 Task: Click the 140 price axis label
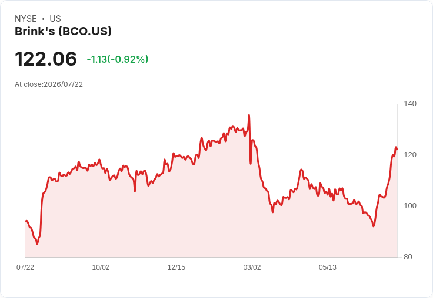pos(410,104)
